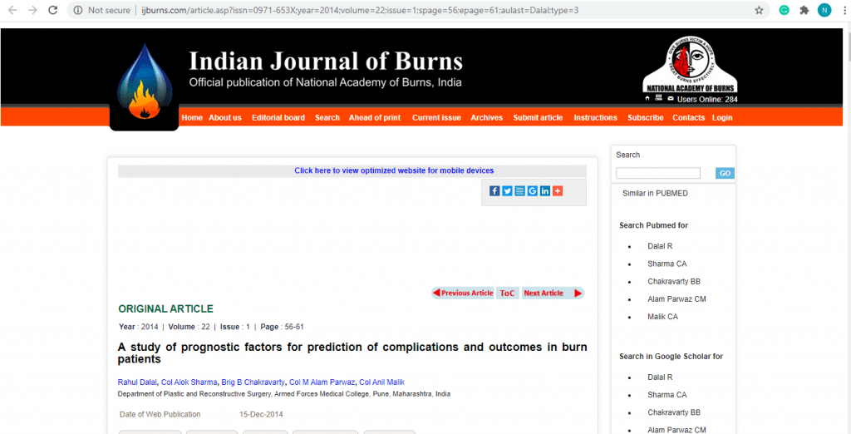Open the browser Extensions puzzle icon
This screenshot has height=434, width=851.
point(804,10)
